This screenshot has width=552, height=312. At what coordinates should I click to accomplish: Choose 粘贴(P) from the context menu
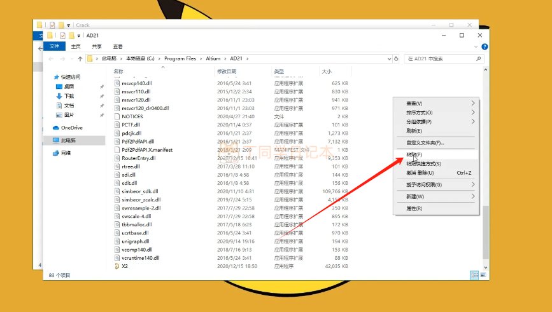click(x=414, y=154)
